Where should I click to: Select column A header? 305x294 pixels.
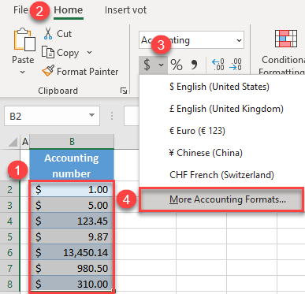click(25, 142)
